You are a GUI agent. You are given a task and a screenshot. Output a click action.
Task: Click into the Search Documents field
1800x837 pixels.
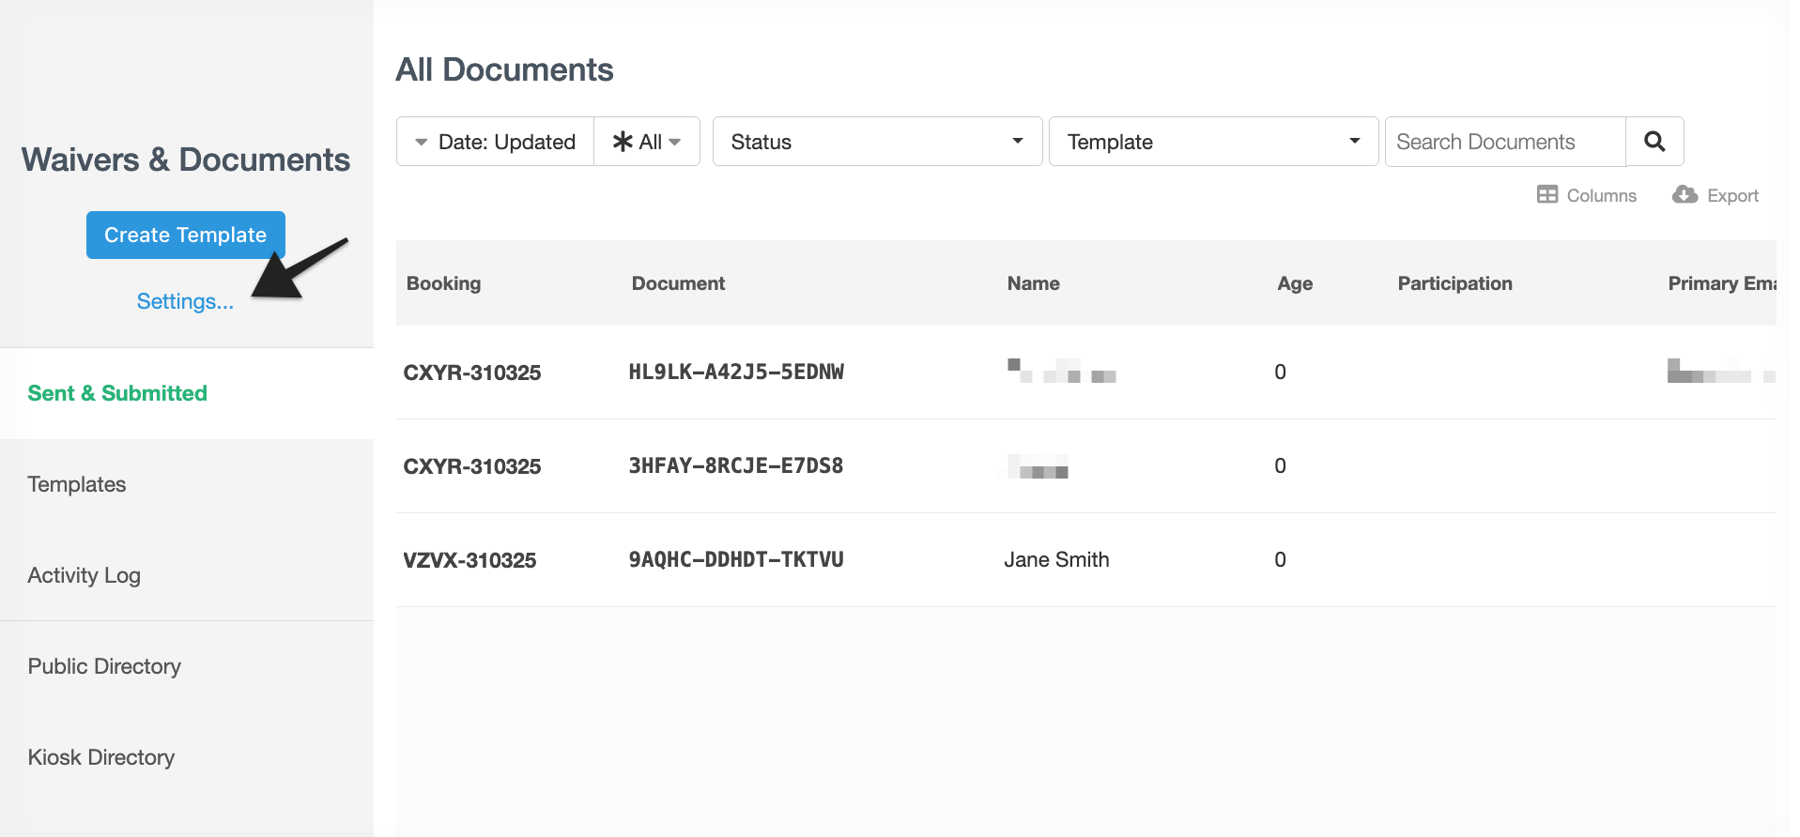coord(1505,142)
